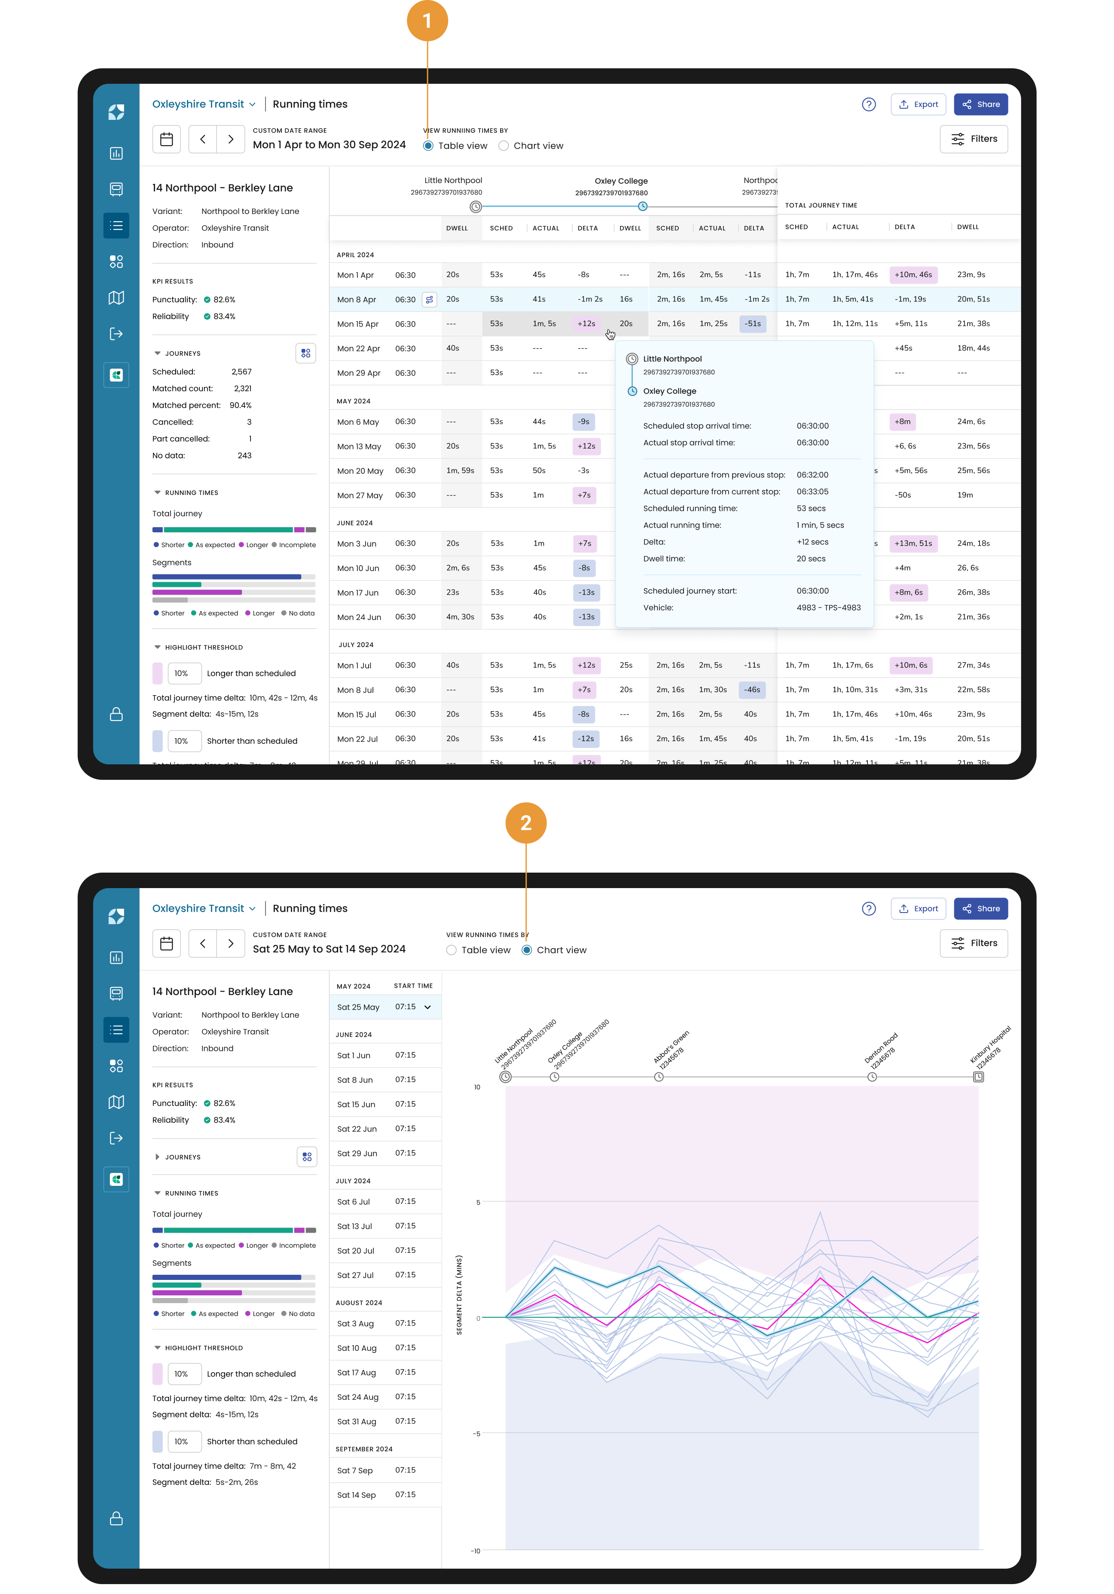Screen dimensions: 1114x1594
Task: Edit 10% shorter threshold field in bottom screen
Action: point(185,1442)
